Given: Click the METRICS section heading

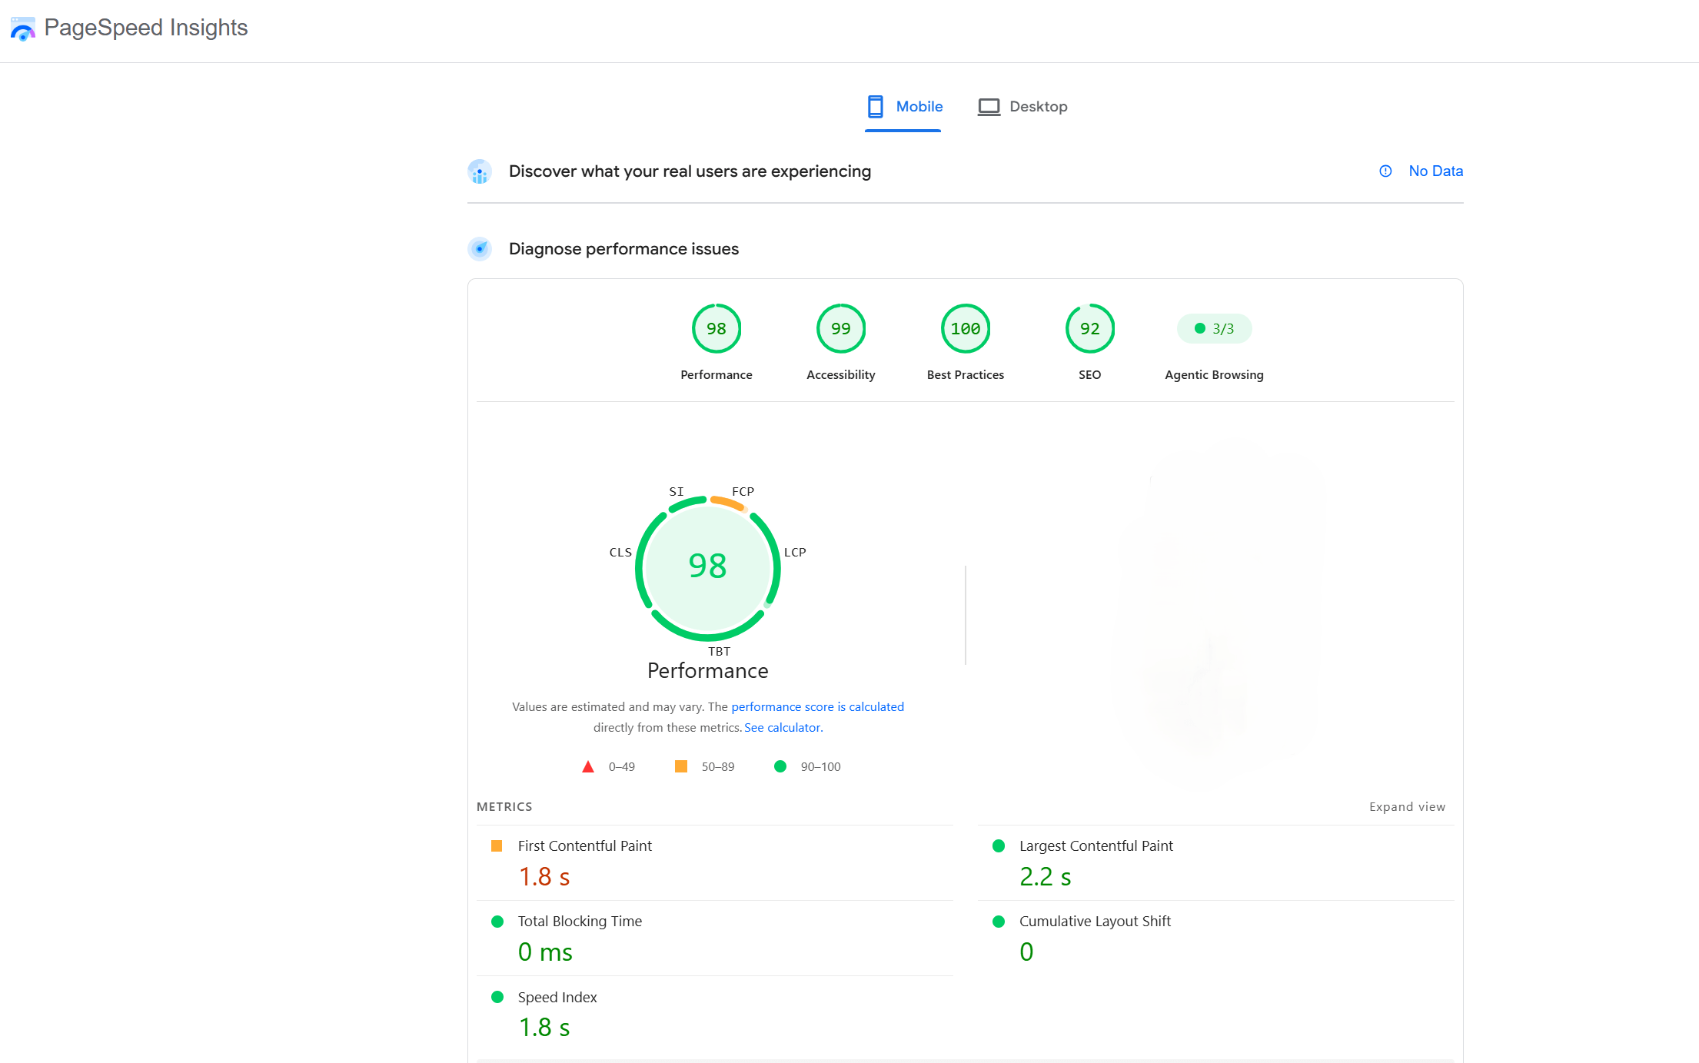Looking at the screenshot, I should (504, 807).
